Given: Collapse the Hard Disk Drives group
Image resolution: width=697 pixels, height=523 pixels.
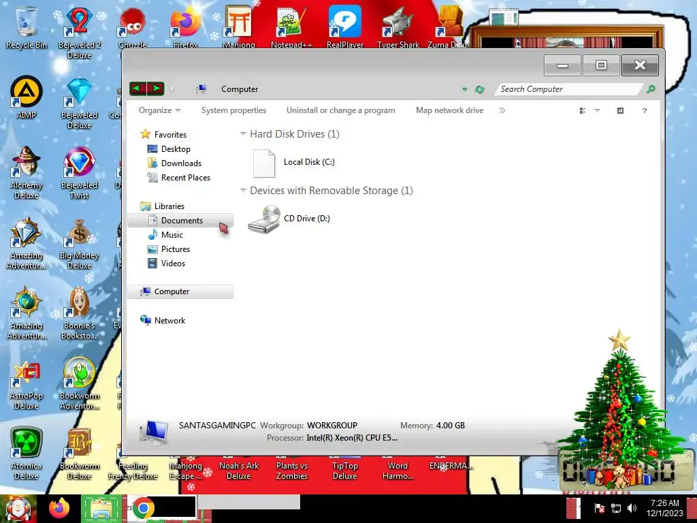Looking at the screenshot, I should pos(243,134).
